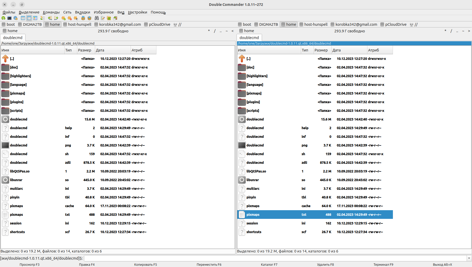Click the unselect group minus icon
Image resolution: width=472 pixels, height=267 pixels.
tap(70, 18)
